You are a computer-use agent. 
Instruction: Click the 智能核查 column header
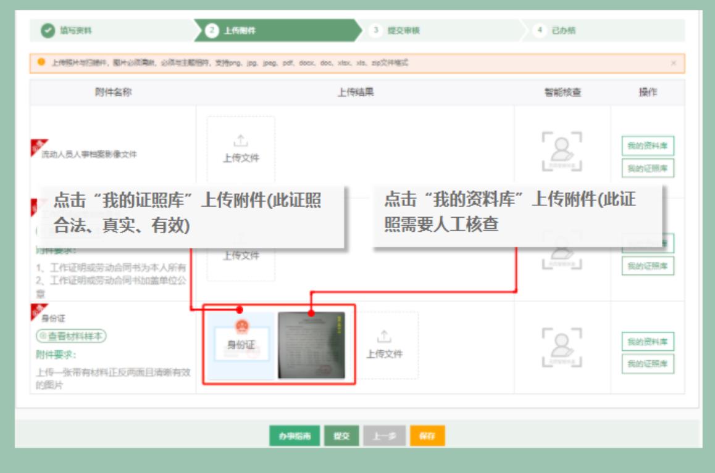point(562,92)
